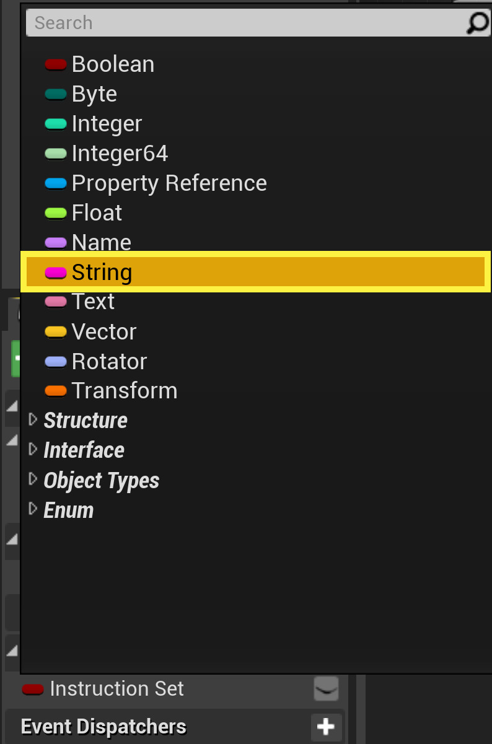Viewport: 492px width, 744px height.
Task: Select the highlighted String variable type
Action: pyautogui.click(x=102, y=272)
